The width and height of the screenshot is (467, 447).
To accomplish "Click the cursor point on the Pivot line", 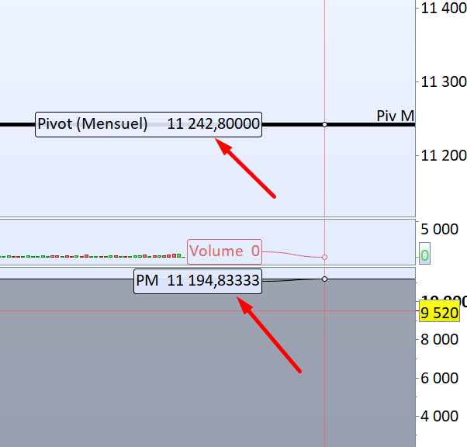I will [324, 125].
